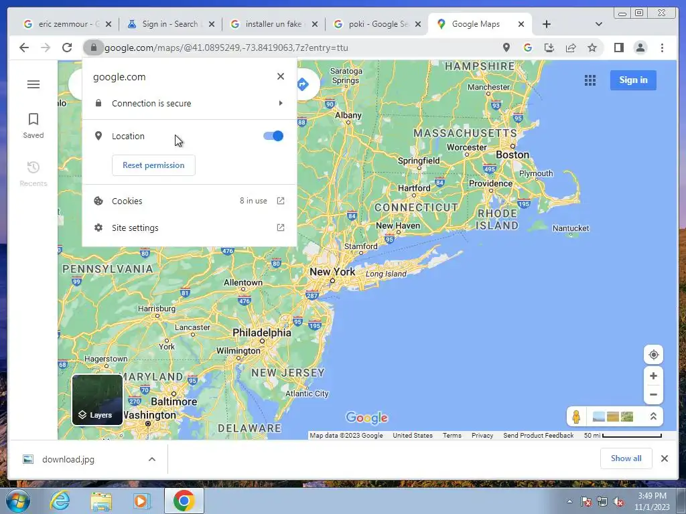Image resolution: width=686 pixels, height=514 pixels.
Task: Click the map scale bar
Action: tap(623, 435)
